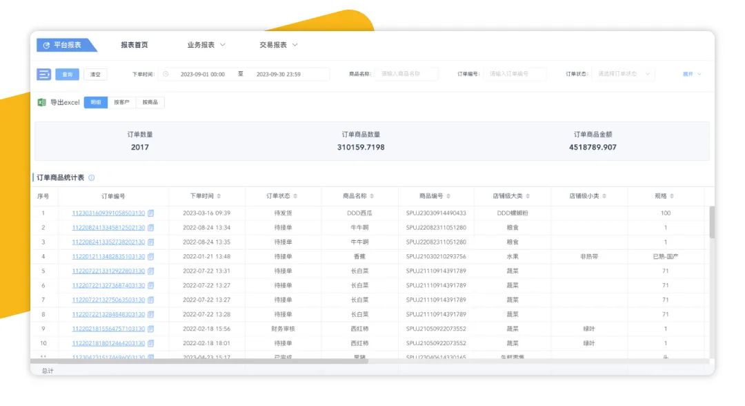This screenshot has width=745, height=406.
Task: Click the 订单商品数量 value 310159.7198
Action: 361,147
